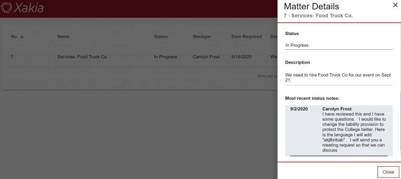The width and height of the screenshot is (401, 179).
Task: Sort by the Status column header
Action: (161, 36)
